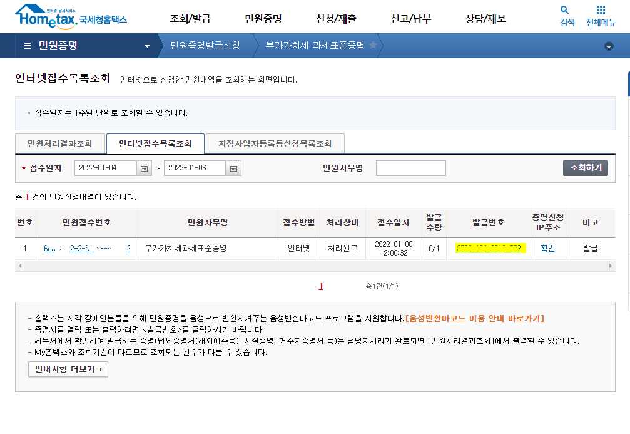Image resolution: width=630 pixels, height=434 pixels.
Task: Click the 2022-01-06 12:00:32 접수일시 cell
Action: pyautogui.click(x=394, y=248)
